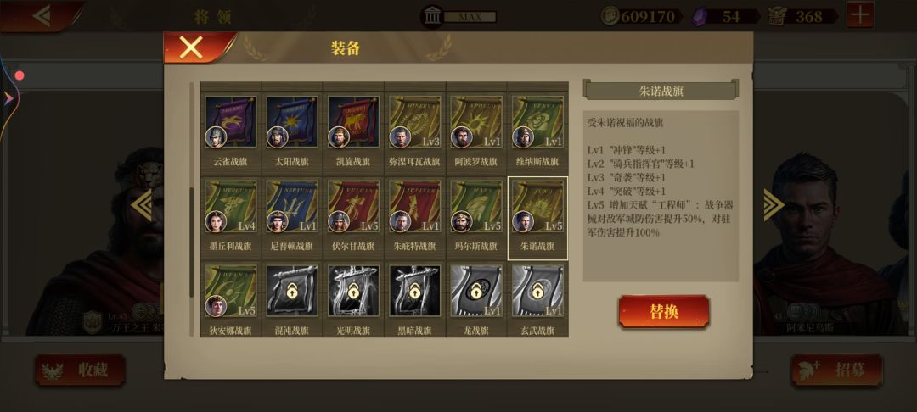
Task: Click the locked 混沌战旗 banner
Action: coord(292,292)
